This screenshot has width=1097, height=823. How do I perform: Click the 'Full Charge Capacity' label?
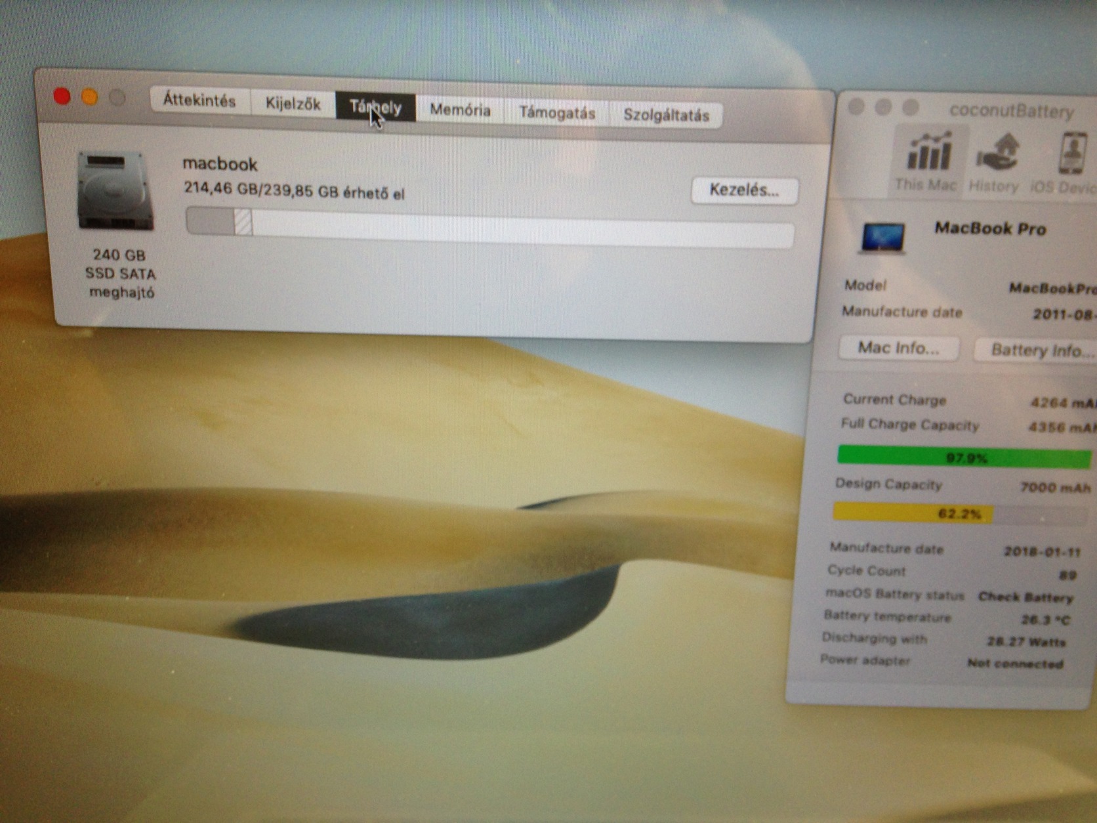point(909,424)
